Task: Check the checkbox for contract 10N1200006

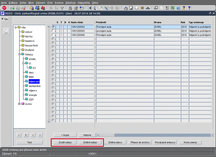Action: (x=53, y=35)
